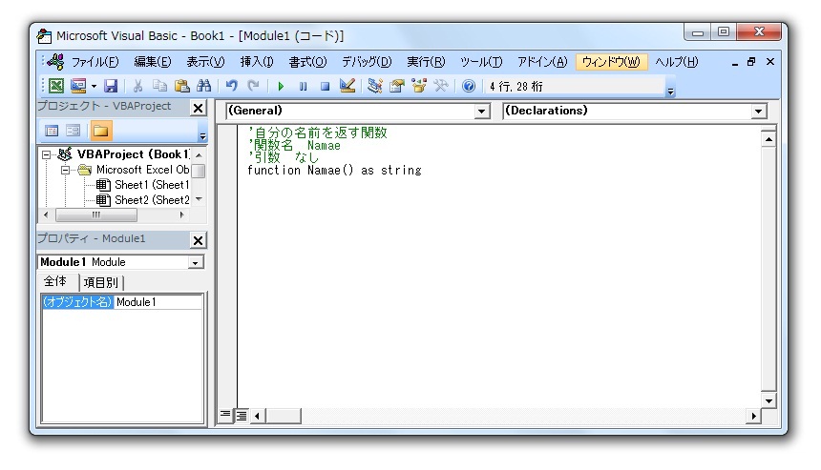Click the View Code icon in project panel
Viewport: 821px width, 470px height.
52,131
